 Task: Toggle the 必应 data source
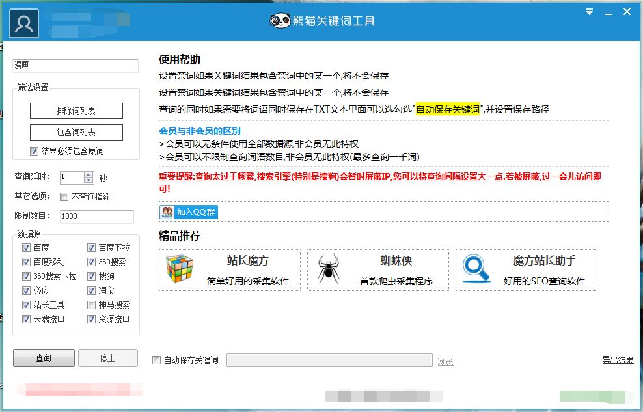click(x=26, y=291)
